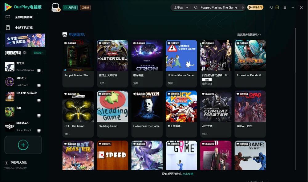Click the download queue icon
The width and height of the screenshot is (308, 182).
pos(6,163)
